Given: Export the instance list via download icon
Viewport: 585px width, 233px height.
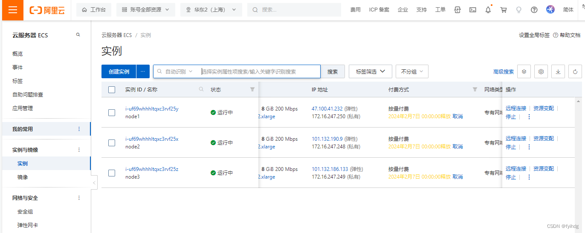Looking at the screenshot, I should [558, 72].
